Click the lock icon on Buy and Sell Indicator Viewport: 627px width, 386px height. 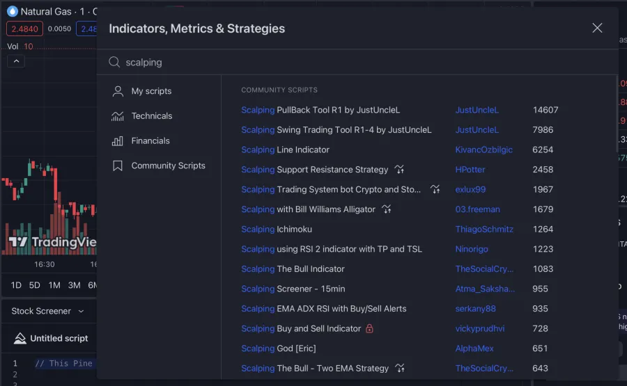(369, 329)
